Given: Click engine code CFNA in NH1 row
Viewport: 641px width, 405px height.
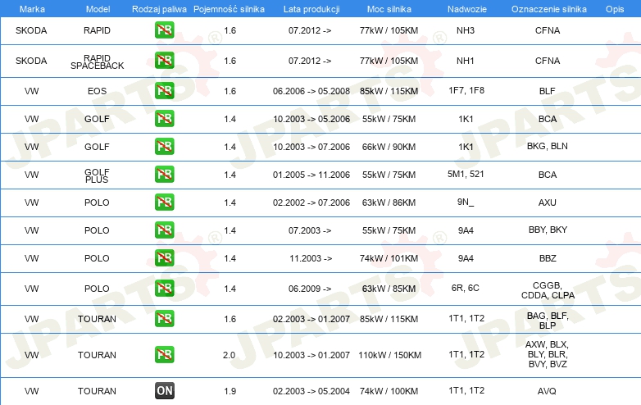Looking at the screenshot, I should [548, 61].
